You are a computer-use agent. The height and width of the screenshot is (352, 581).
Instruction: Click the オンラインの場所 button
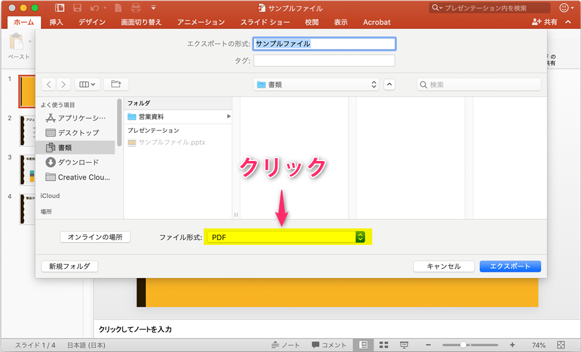(95, 236)
